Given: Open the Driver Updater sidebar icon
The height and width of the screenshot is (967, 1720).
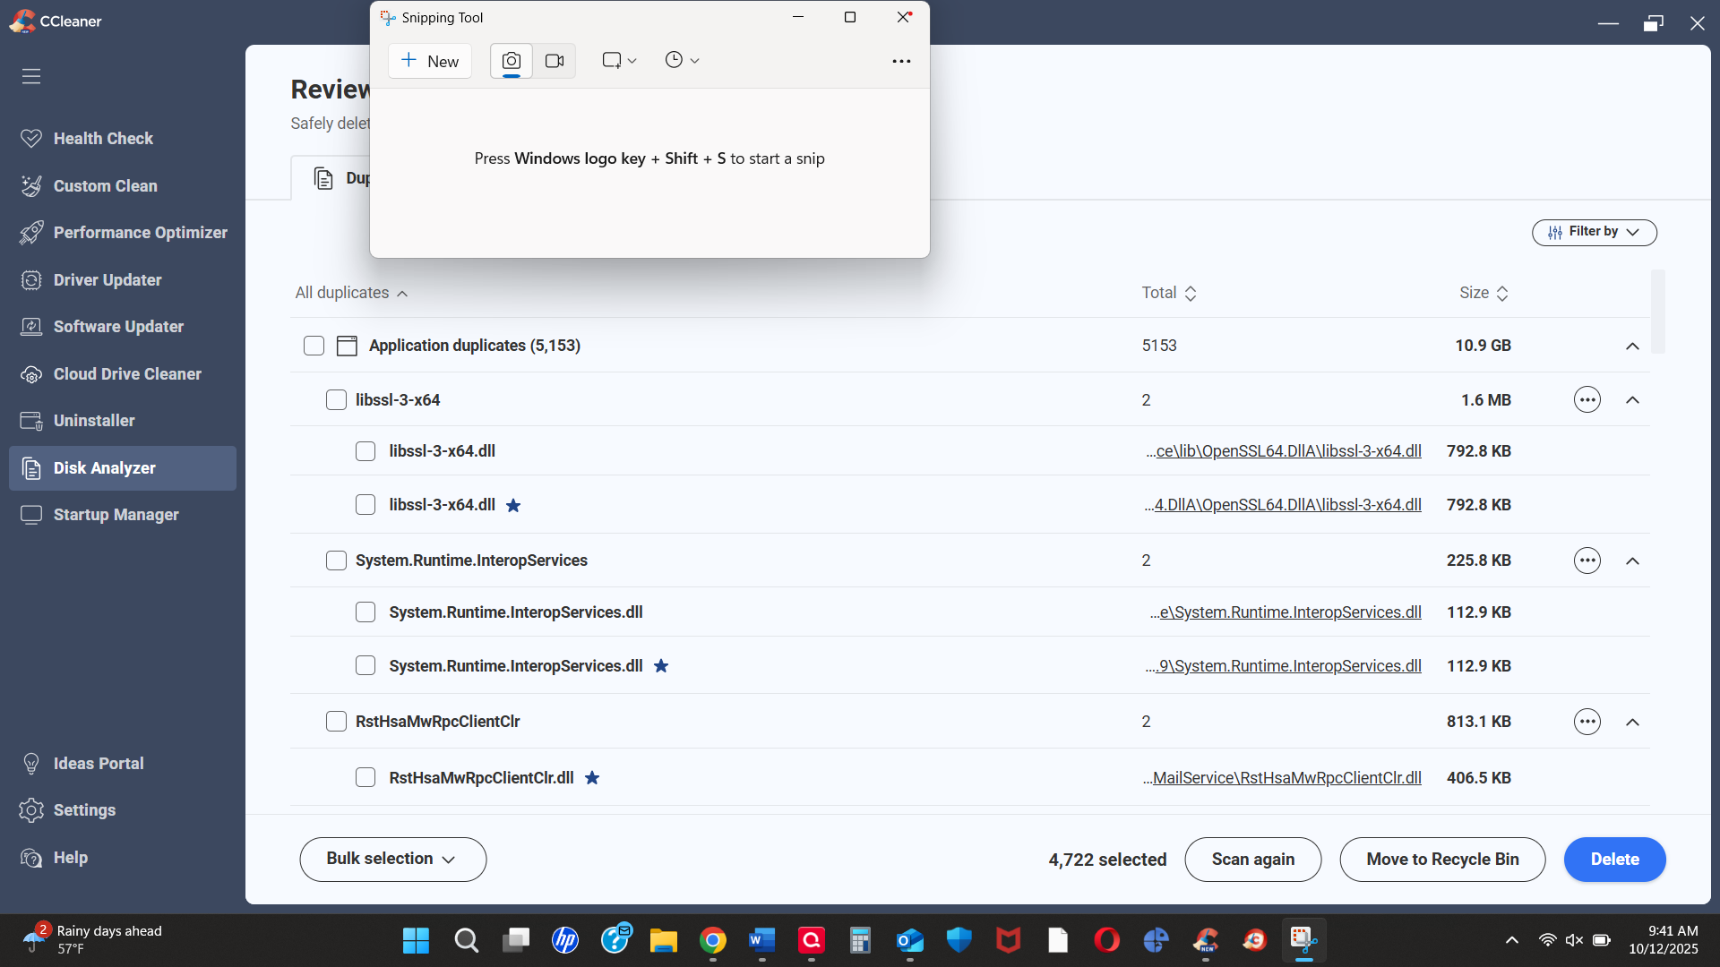Looking at the screenshot, I should click(31, 280).
